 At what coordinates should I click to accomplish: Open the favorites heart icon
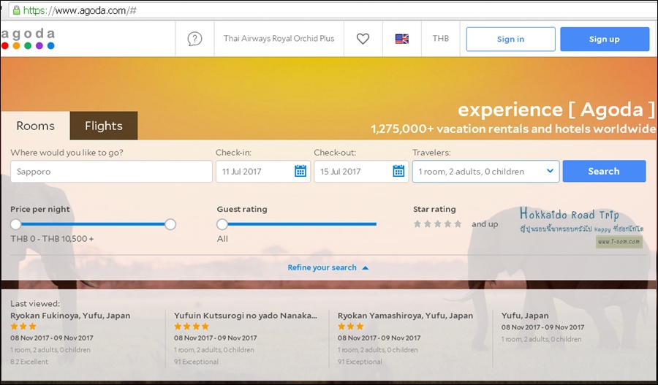pyautogui.click(x=363, y=39)
